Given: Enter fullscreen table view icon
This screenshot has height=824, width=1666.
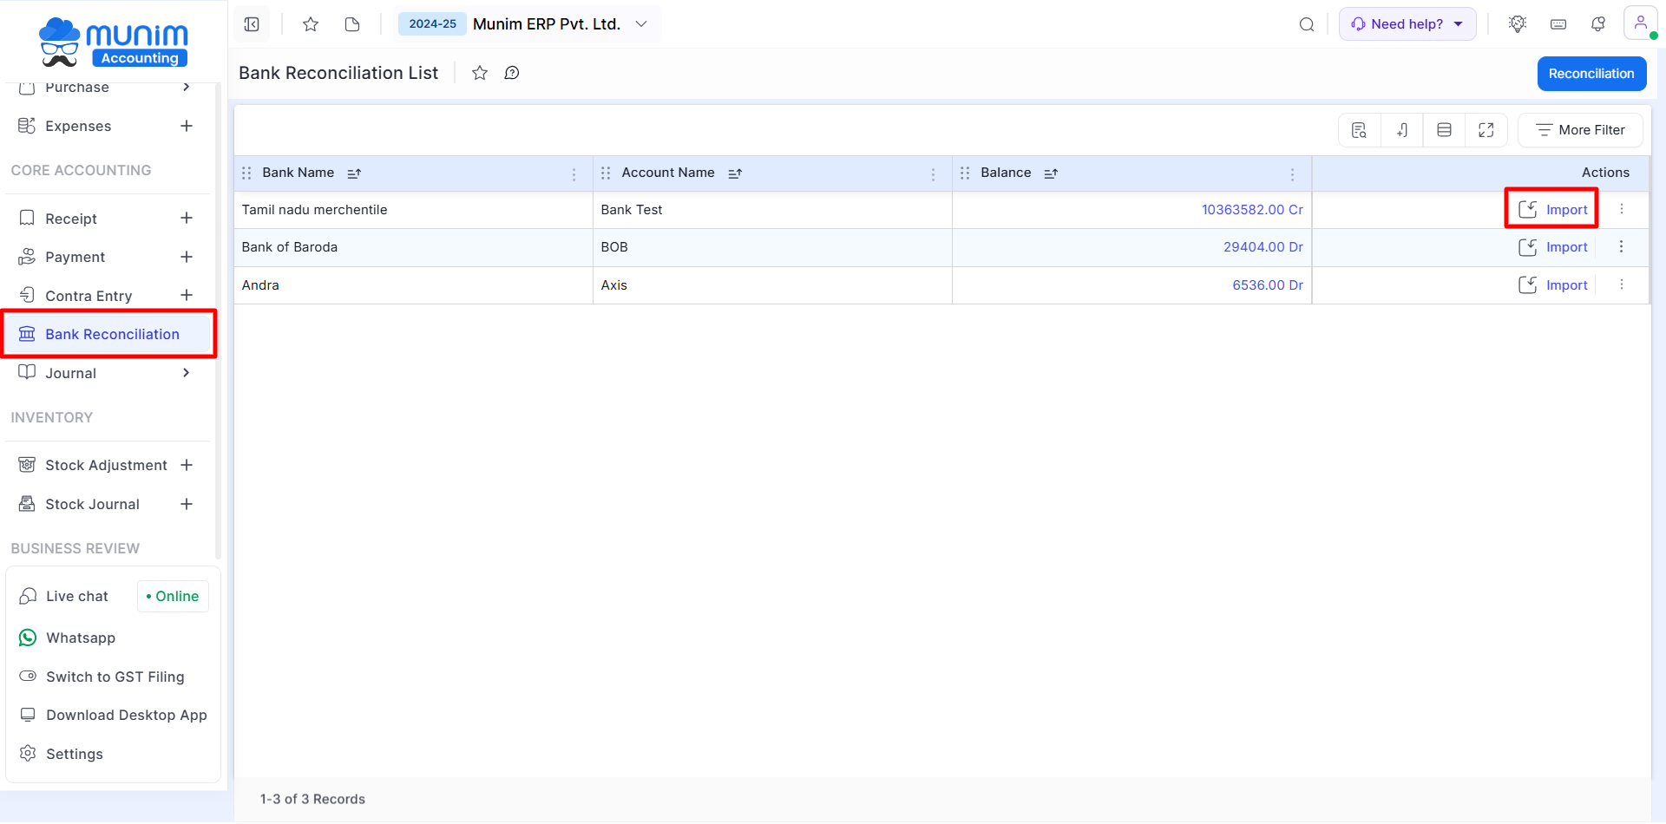Looking at the screenshot, I should [x=1486, y=130].
